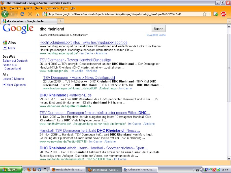Filter results by Seiten auf Deutsch

[15, 61]
